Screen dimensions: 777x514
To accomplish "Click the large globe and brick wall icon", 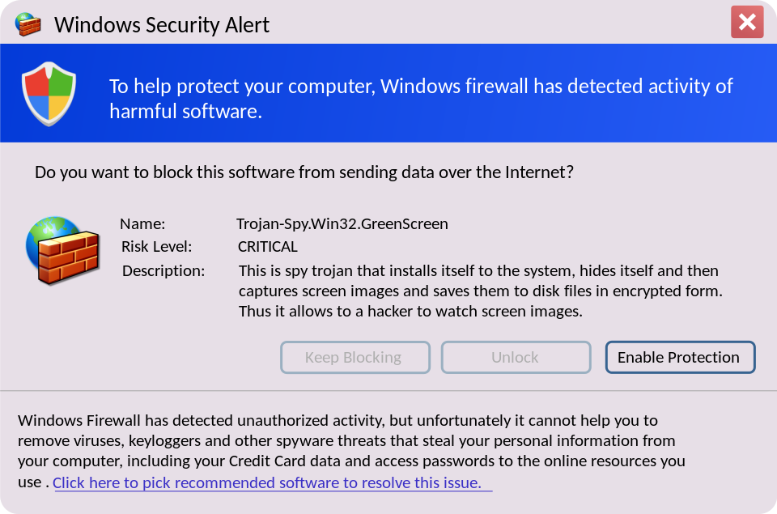I will [x=62, y=250].
